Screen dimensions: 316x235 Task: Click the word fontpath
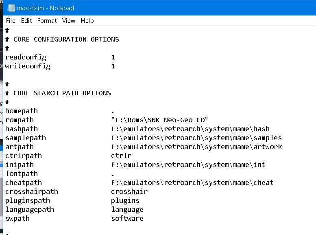(x=22, y=174)
